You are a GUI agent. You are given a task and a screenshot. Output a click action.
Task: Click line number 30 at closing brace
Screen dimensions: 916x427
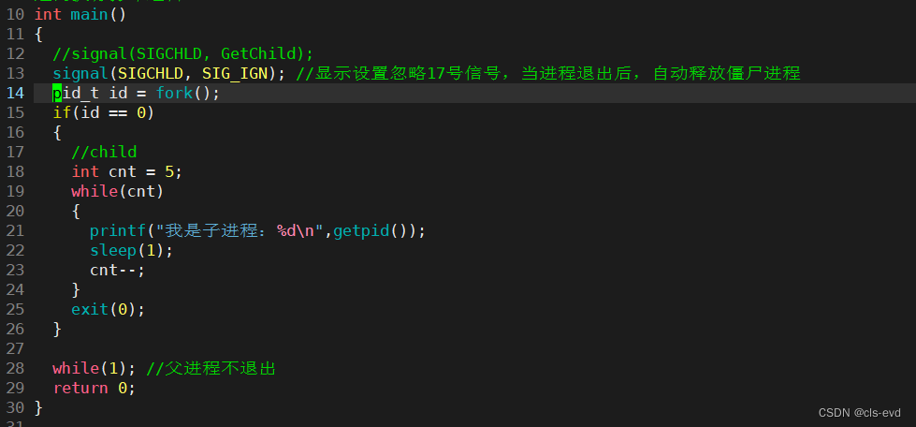(x=16, y=407)
